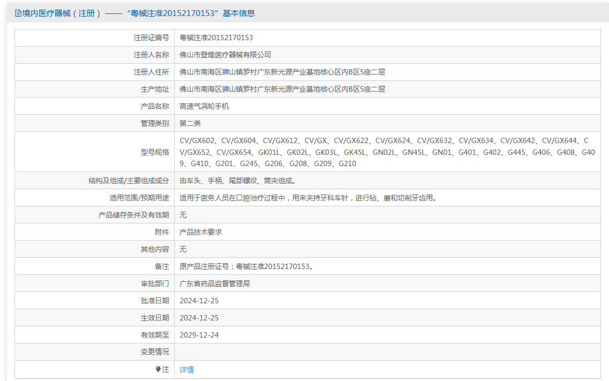Click the 生产地址 label
The image size is (609, 381).
(155, 89)
